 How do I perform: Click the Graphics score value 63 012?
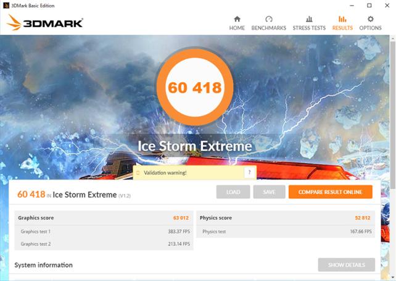[x=181, y=218]
